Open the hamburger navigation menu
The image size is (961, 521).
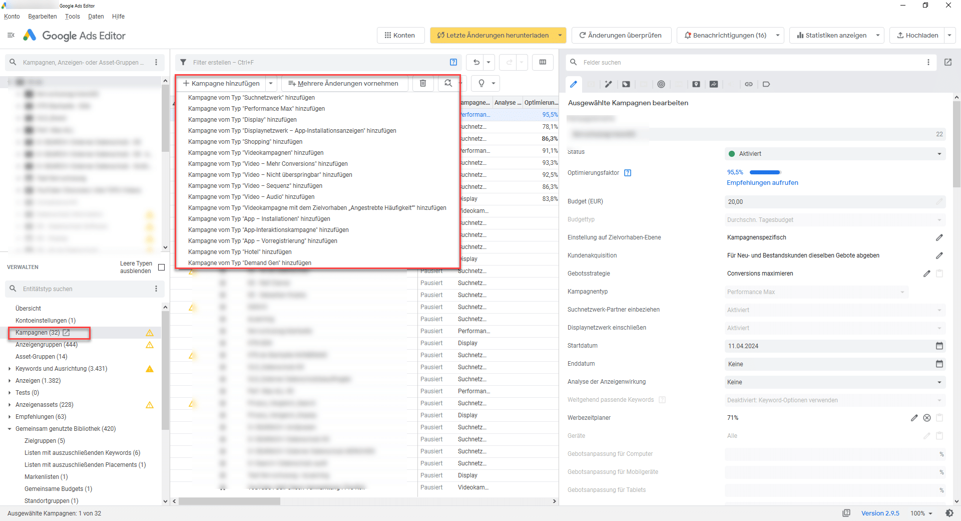click(x=11, y=35)
